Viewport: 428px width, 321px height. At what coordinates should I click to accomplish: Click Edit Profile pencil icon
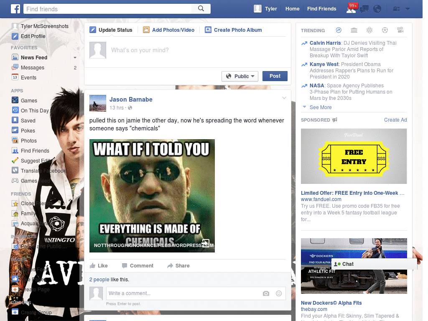(15, 36)
